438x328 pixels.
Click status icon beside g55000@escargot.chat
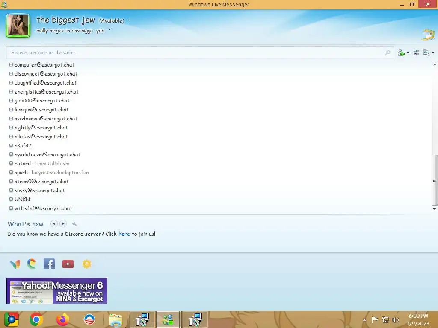click(11, 100)
